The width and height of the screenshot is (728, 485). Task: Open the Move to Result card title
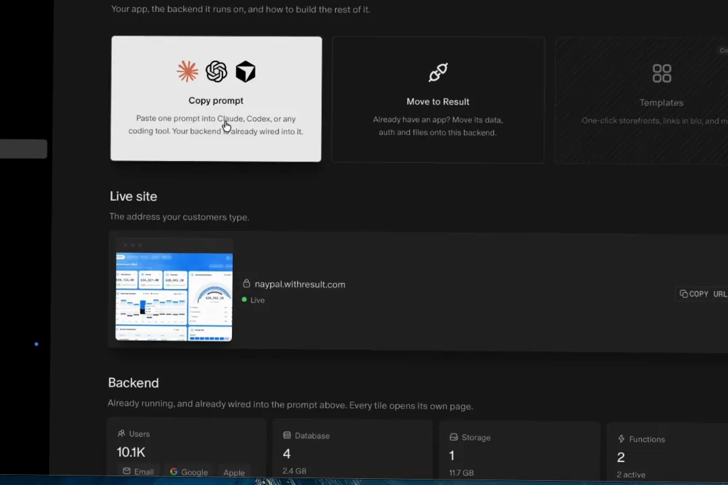pyautogui.click(x=438, y=102)
